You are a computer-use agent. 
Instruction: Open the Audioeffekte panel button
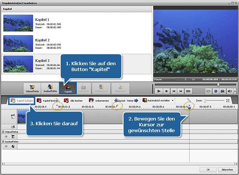tap(50, 88)
